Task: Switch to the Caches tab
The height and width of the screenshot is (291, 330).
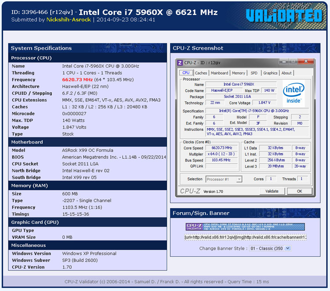Action: [201, 73]
